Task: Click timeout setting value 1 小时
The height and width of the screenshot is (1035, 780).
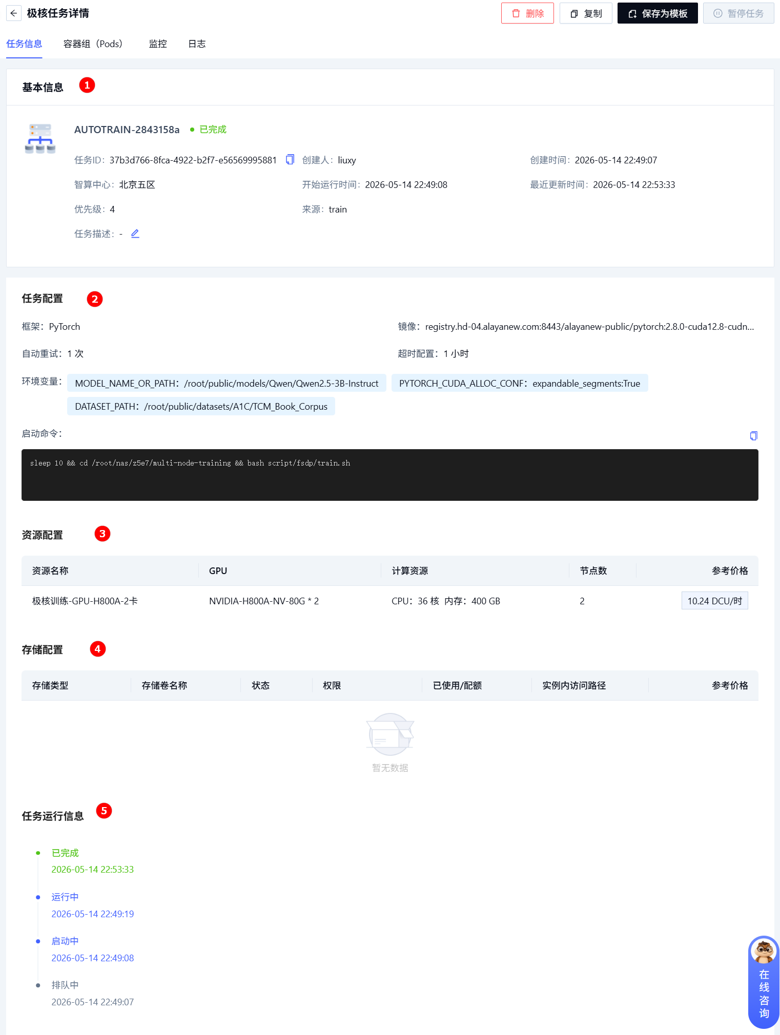Action: (x=456, y=353)
